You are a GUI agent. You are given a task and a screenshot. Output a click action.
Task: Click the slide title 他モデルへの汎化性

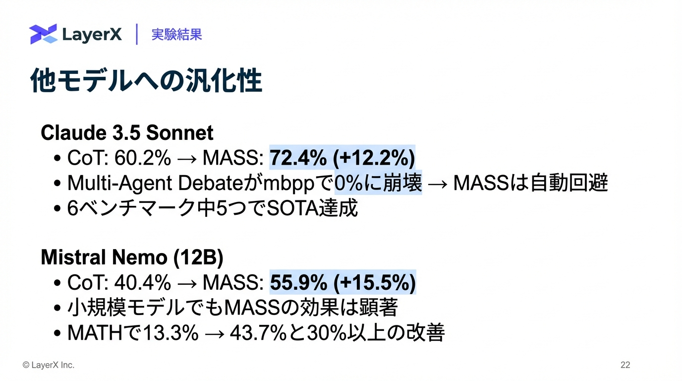click(x=146, y=81)
